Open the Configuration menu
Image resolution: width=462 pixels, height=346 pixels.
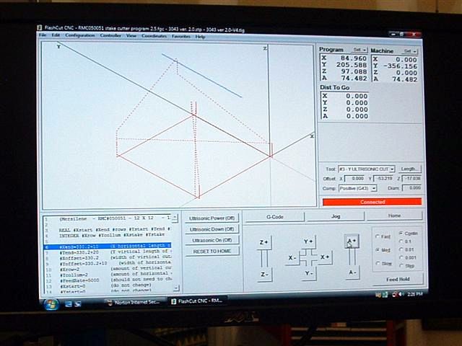80,35
